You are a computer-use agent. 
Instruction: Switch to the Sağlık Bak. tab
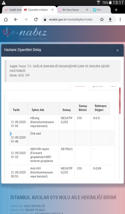click(x=13, y=10)
